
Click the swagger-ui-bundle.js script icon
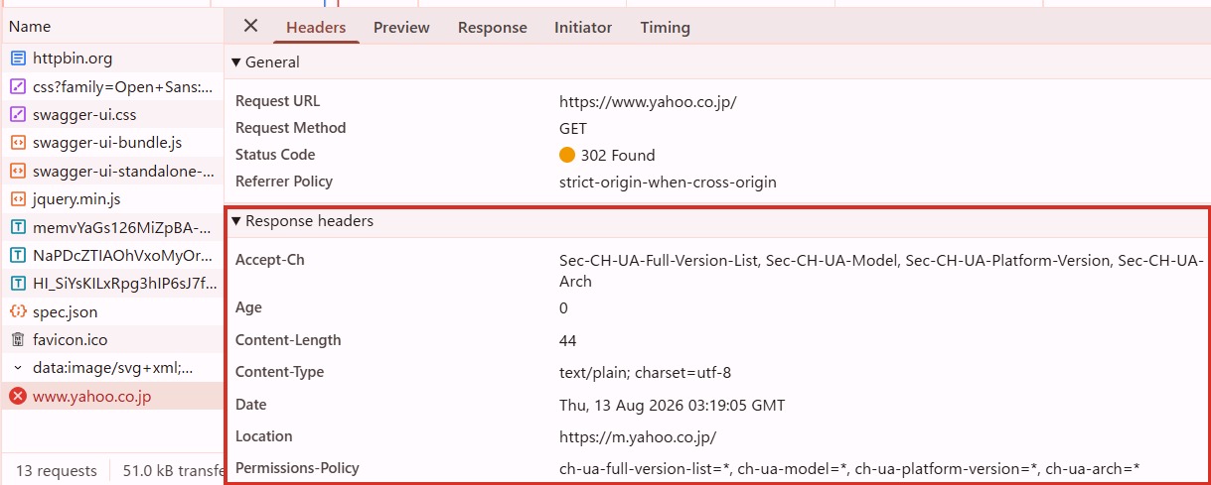tap(17, 143)
